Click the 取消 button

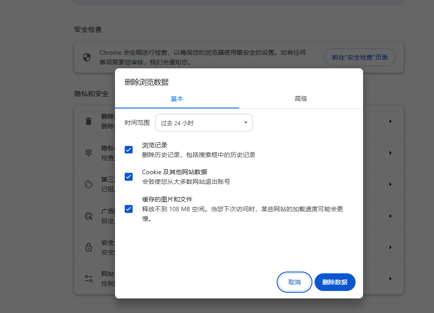point(294,282)
